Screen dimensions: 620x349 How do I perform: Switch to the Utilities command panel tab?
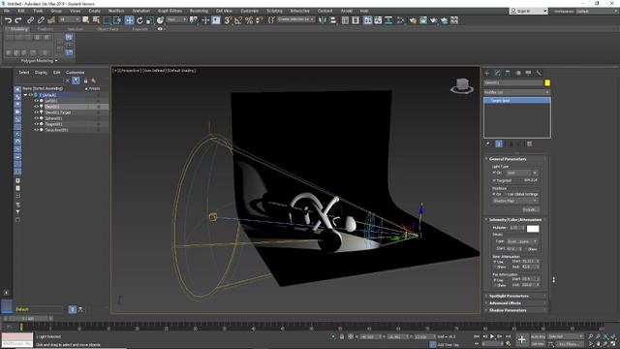pyautogui.click(x=539, y=73)
